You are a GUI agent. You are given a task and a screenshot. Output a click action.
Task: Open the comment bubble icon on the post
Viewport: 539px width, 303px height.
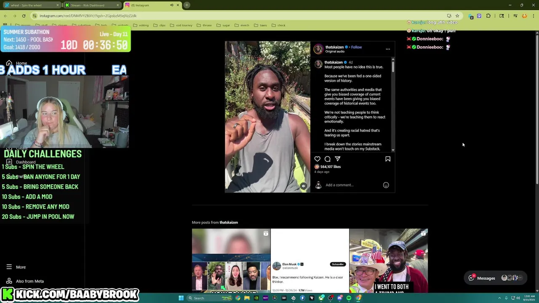pyautogui.click(x=327, y=159)
